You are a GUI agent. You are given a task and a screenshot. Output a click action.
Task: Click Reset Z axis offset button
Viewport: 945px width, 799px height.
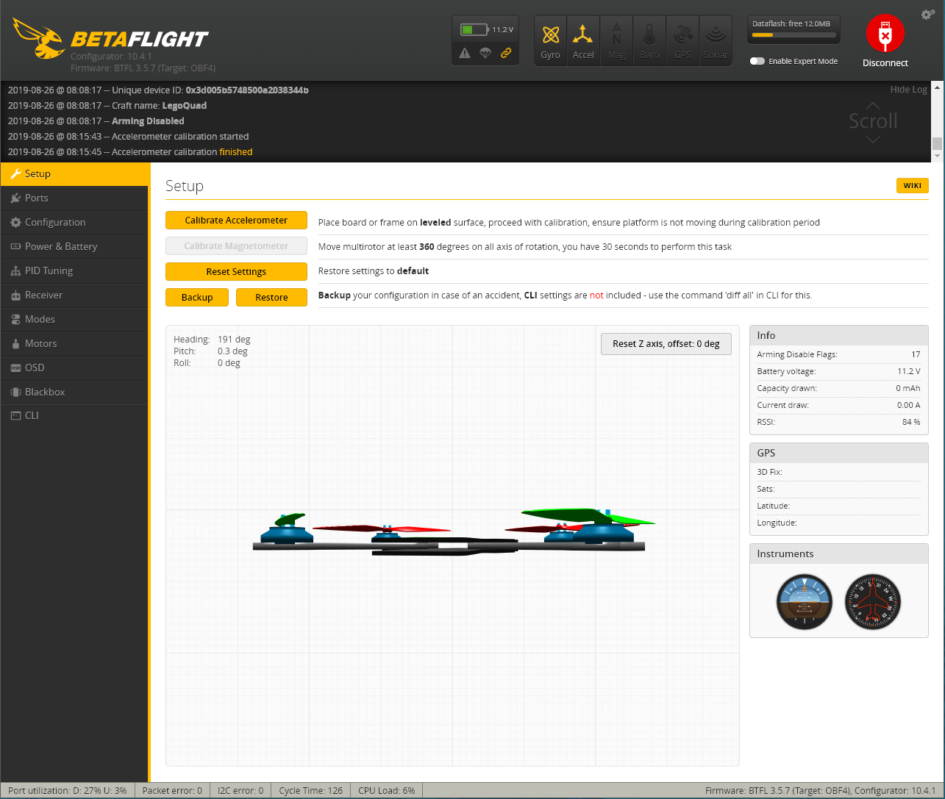click(666, 344)
